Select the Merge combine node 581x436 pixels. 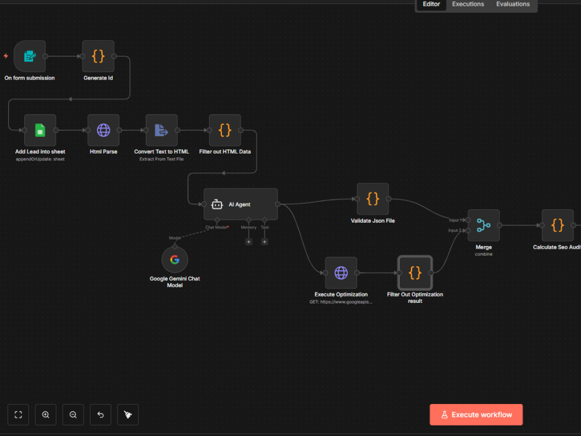point(483,226)
